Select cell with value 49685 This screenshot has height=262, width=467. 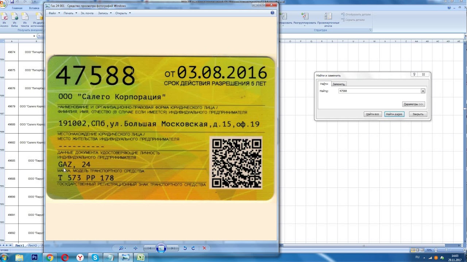12,160
